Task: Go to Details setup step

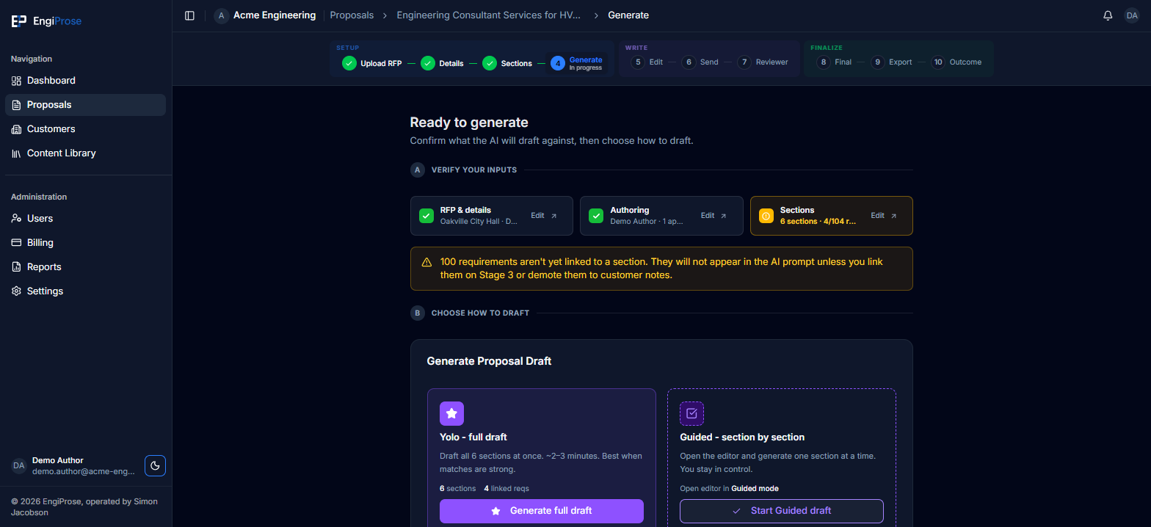Action: [442, 63]
